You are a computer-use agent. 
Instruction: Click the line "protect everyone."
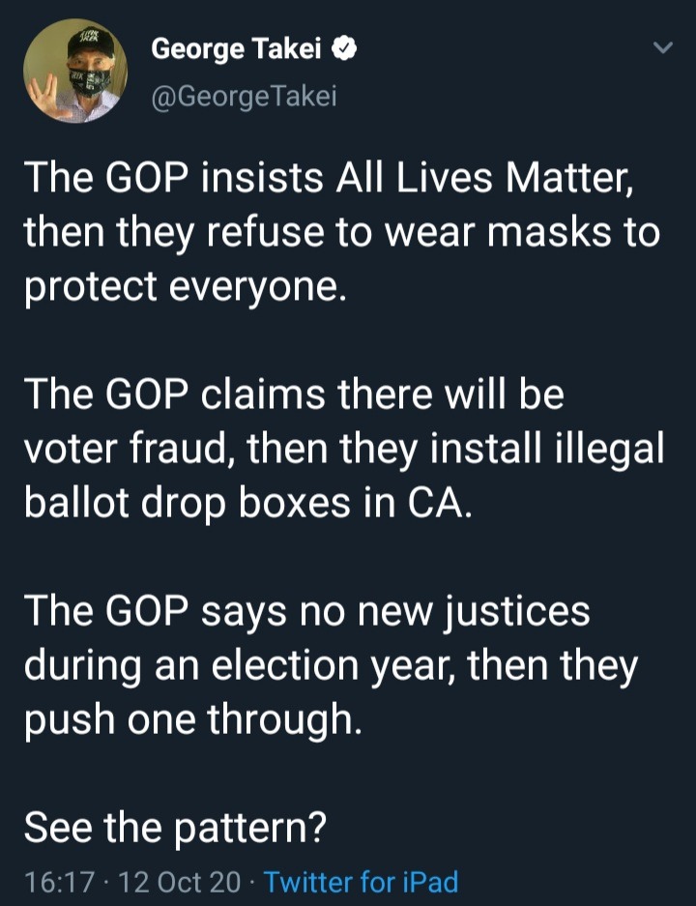pyautogui.click(x=184, y=287)
